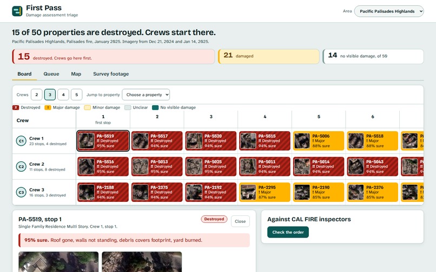Screen dimensions: 436x272
Task: Click column header 1 first stop
Action: click(x=103, y=119)
